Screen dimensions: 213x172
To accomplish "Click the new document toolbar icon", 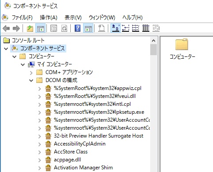I will (x=101, y=28).
